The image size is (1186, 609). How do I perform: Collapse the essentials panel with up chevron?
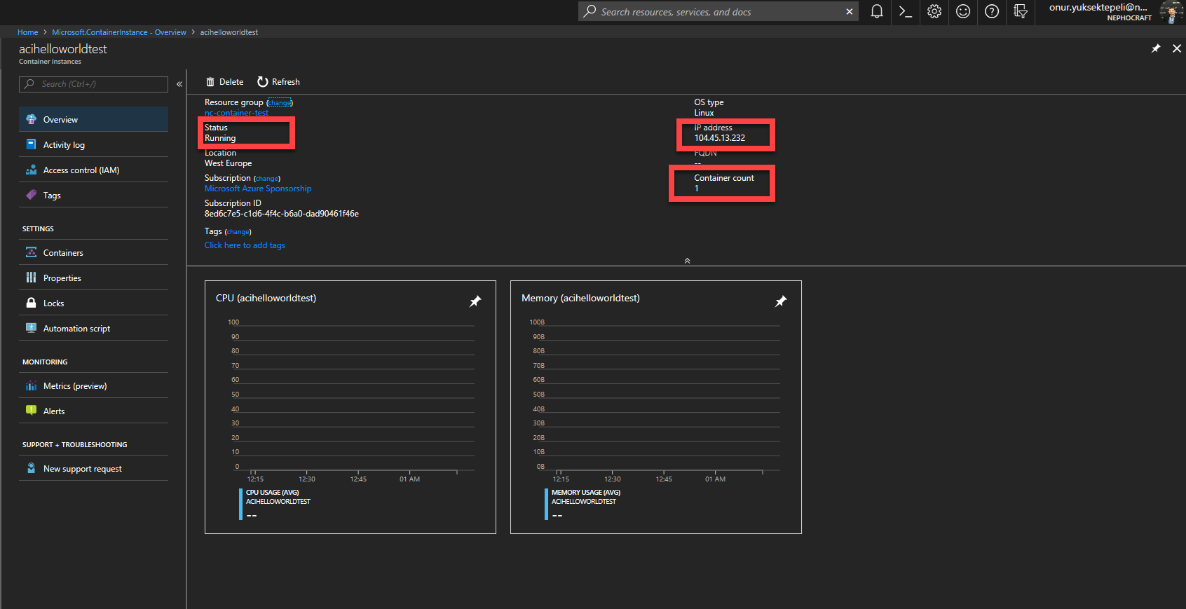687,261
